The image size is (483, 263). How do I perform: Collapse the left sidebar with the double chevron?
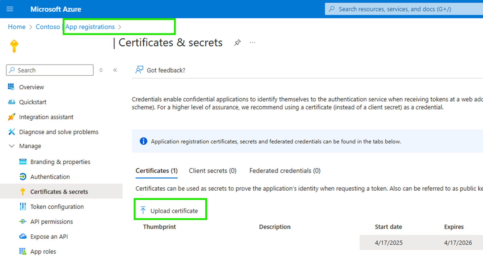[115, 70]
